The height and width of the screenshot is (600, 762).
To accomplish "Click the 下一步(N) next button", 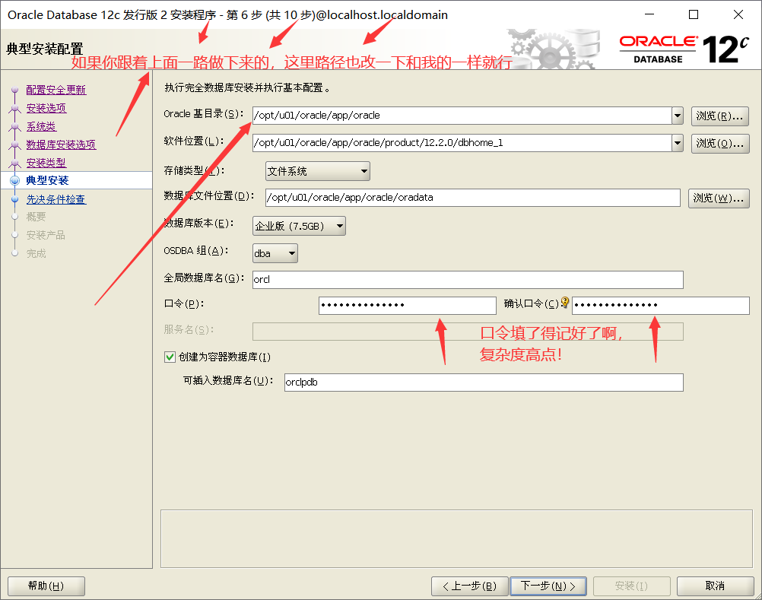I will tap(548, 586).
